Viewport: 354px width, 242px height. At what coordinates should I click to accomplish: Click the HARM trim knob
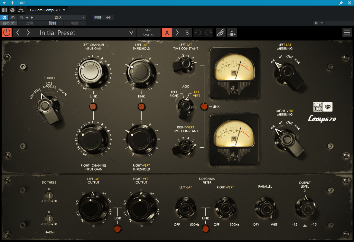pyautogui.click(x=49, y=219)
